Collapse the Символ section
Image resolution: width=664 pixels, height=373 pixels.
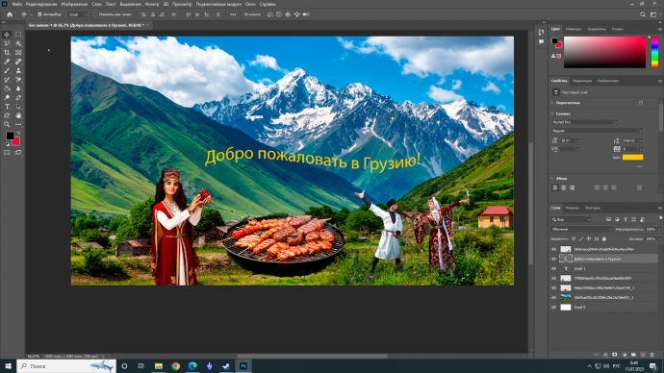point(552,113)
